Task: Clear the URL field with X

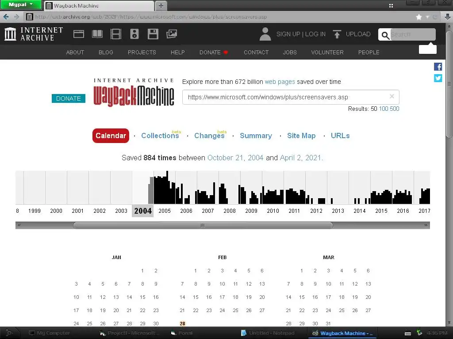Action: tap(392, 96)
